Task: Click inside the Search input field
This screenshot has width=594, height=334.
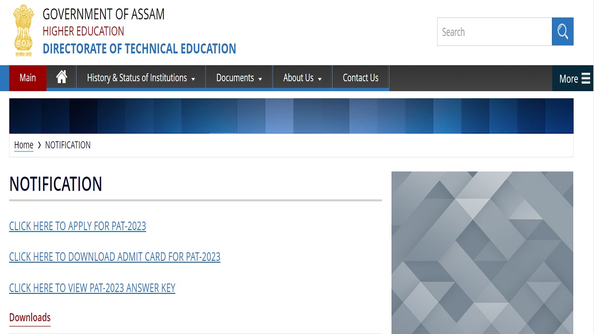Action: (x=494, y=31)
